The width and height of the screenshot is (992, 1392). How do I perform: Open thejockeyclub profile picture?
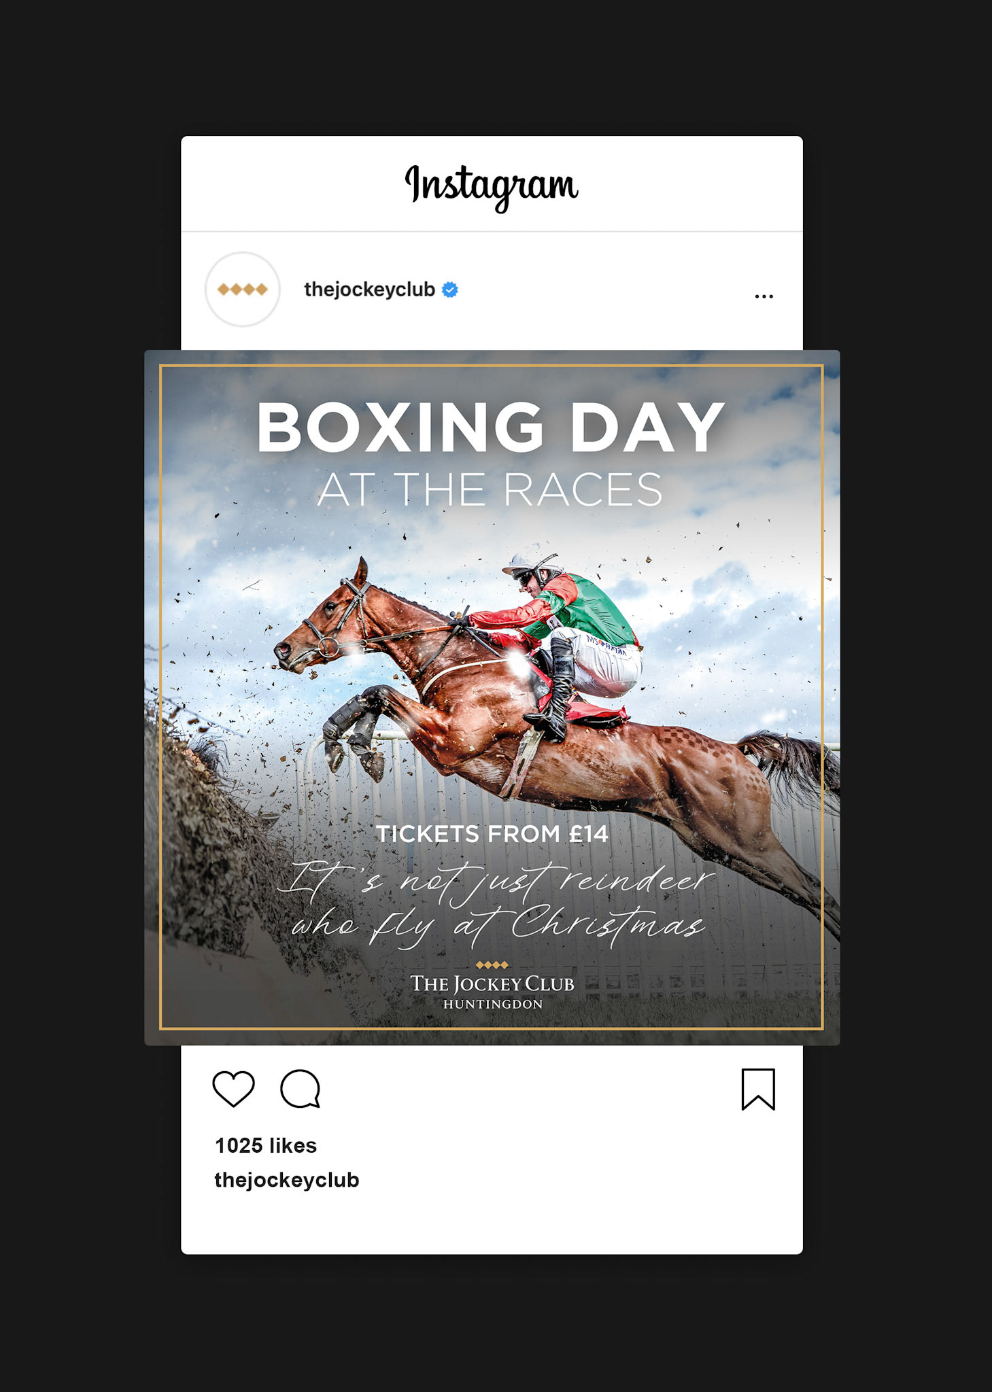pos(243,290)
